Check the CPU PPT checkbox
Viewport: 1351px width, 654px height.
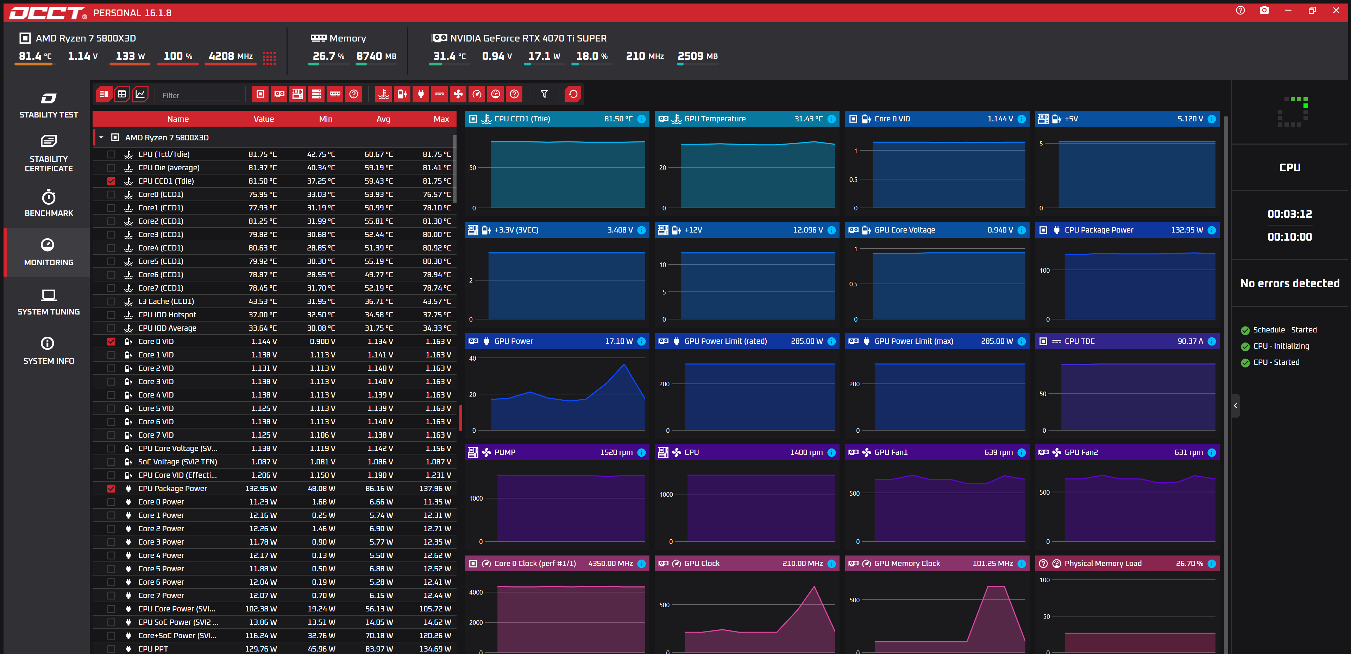(111, 649)
